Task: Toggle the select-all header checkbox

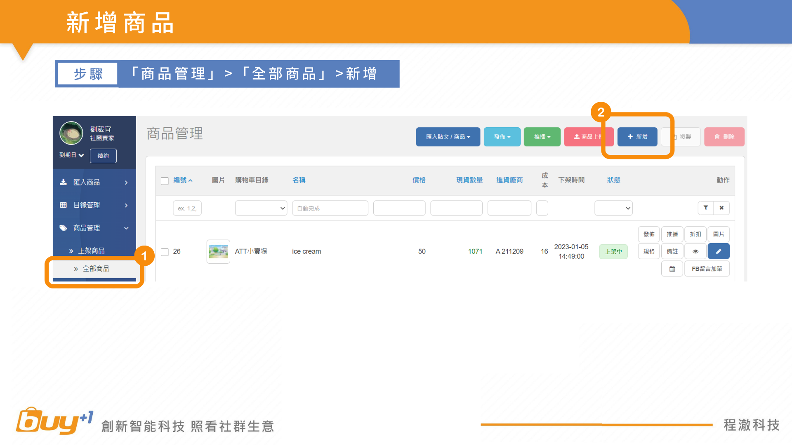Action: (165, 181)
